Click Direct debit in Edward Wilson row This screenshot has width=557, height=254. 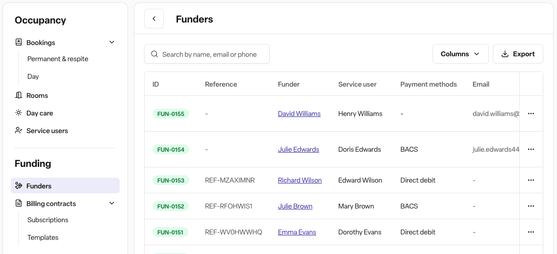[x=418, y=180]
